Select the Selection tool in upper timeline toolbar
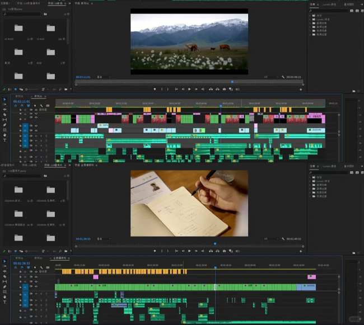The image size is (364, 325). coord(5,100)
